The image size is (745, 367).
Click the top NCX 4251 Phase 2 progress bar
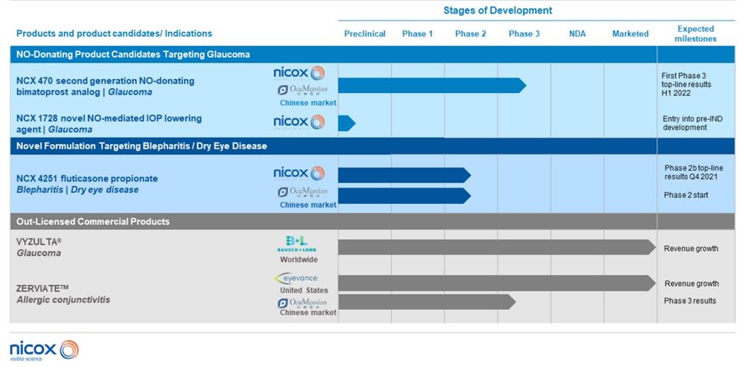(x=405, y=175)
